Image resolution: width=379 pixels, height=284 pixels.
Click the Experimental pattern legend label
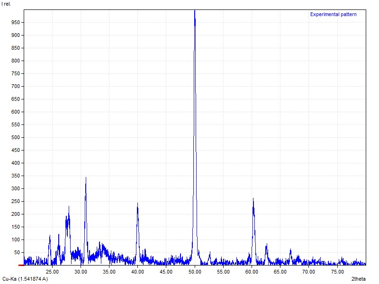tap(333, 14)
